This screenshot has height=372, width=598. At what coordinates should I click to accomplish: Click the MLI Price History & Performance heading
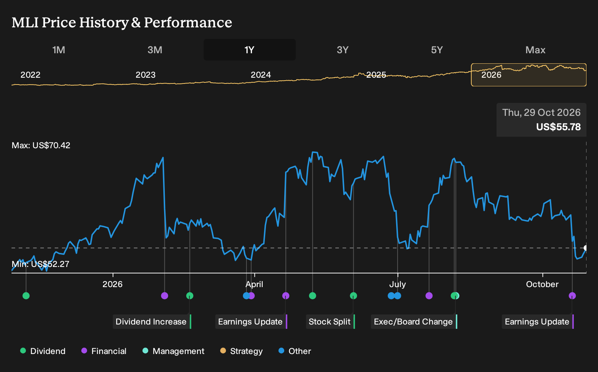pyautogui.click(x=122, y=22)
